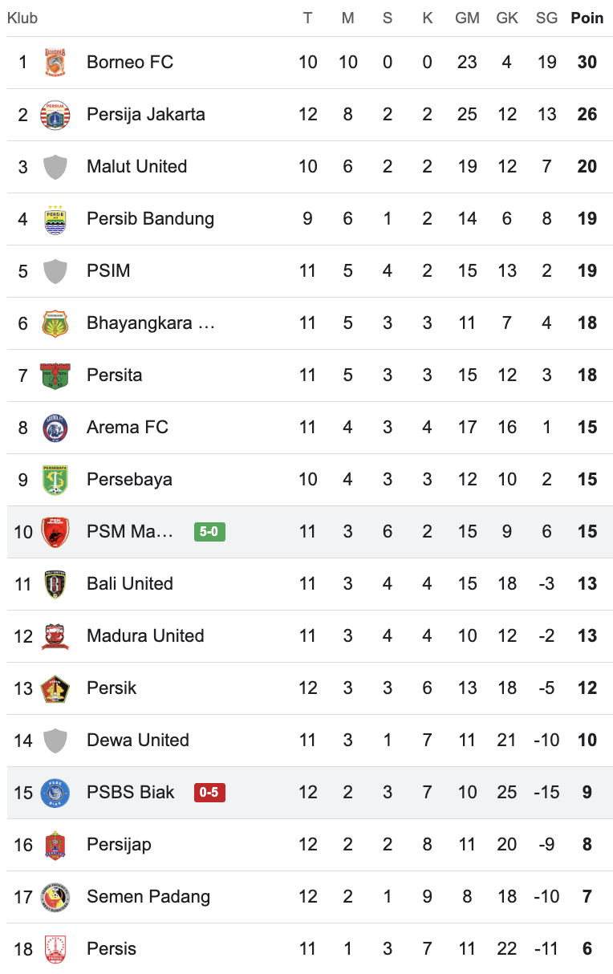Click the Bhayangkara club logo
The height and width of the screenshot is (974, 613).
(x=55, y=323)
